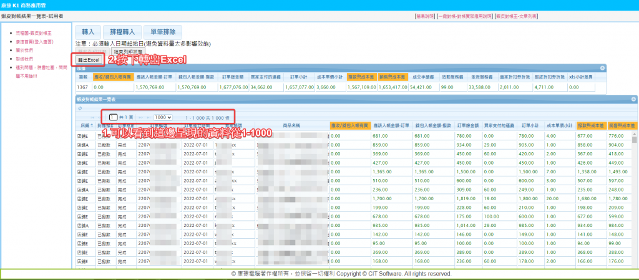Viewport: 639px width, 280px height.
Task: Click the page number input box
Action: point(113,117)
